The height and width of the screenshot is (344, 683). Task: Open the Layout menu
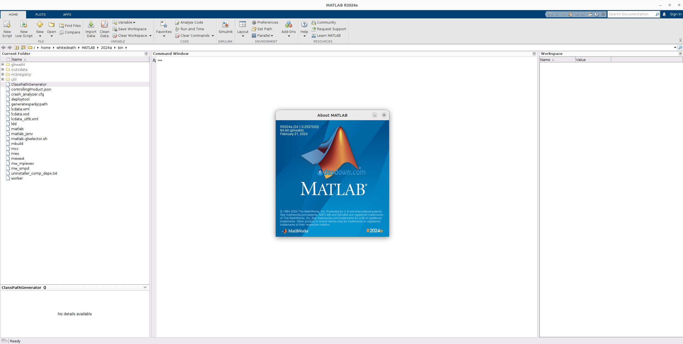243,29
